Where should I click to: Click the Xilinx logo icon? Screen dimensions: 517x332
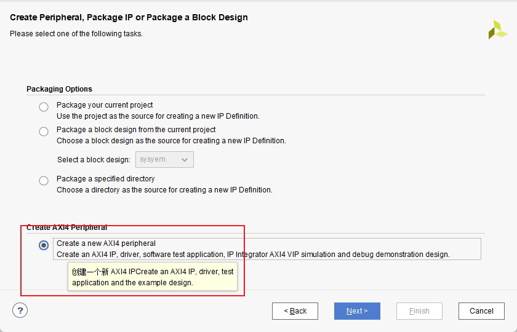point(498,30)
